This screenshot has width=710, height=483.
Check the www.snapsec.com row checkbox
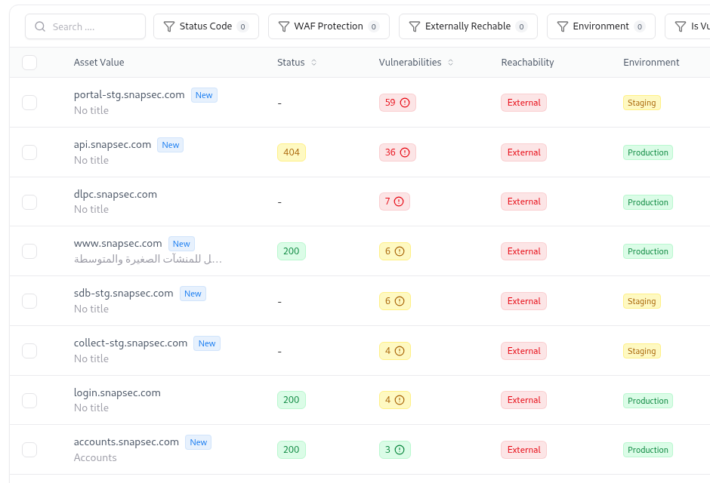[x=29, y=251]
